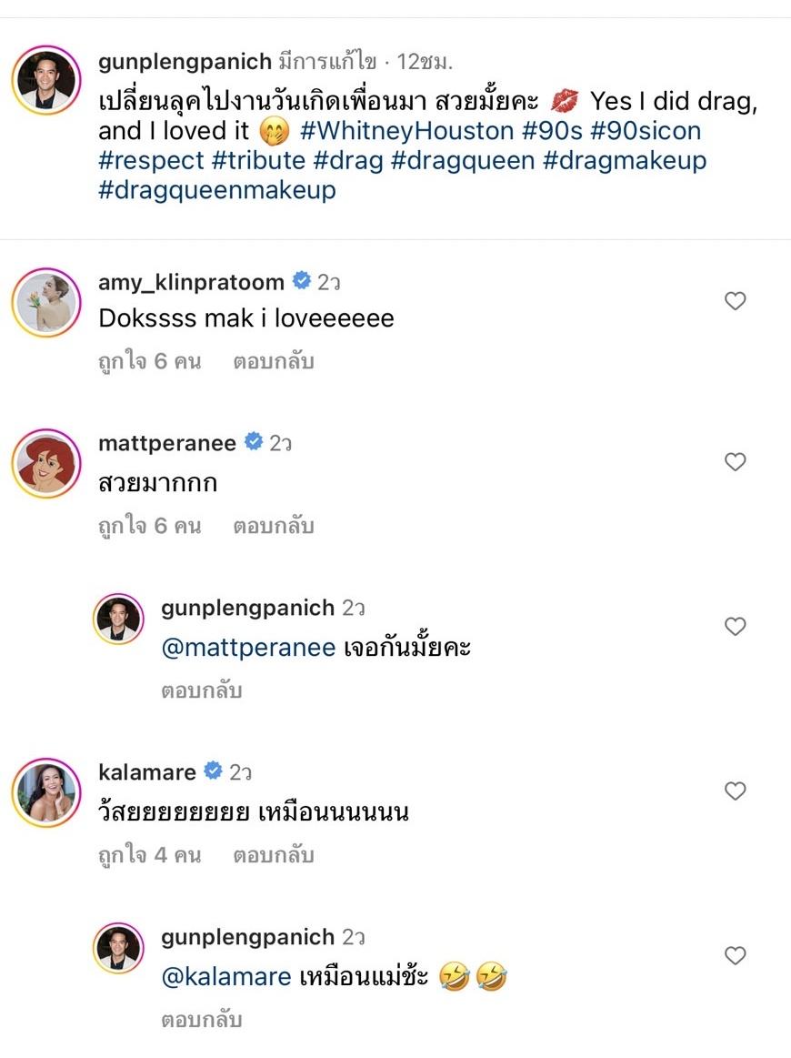Open the post author's gunplengpanich avatar
The image size is (791, 1058).
click(x=46, y=79)
